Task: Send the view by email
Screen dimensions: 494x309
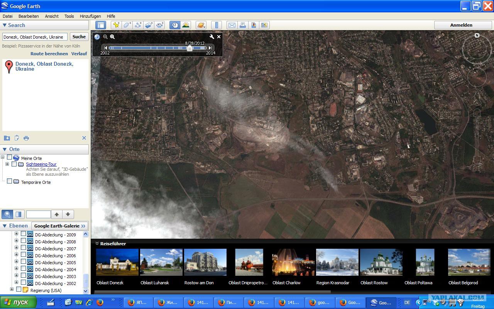Action: pos(232,25)
